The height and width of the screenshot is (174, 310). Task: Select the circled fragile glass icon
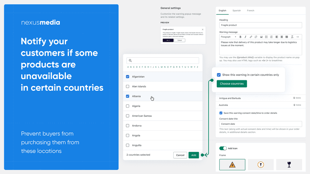coord(261,165)
